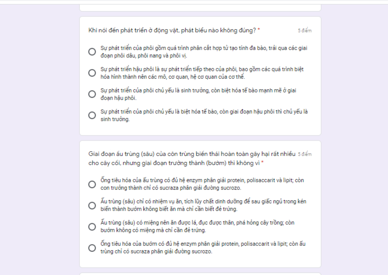Choose radio for "Ấu trùng chỉ có nhiệm vụ ăn"
388x275 pixels.
pyautogui.click(x=92, y=206)
